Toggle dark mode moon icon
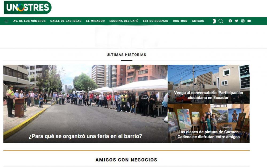 tap(214, 21)
